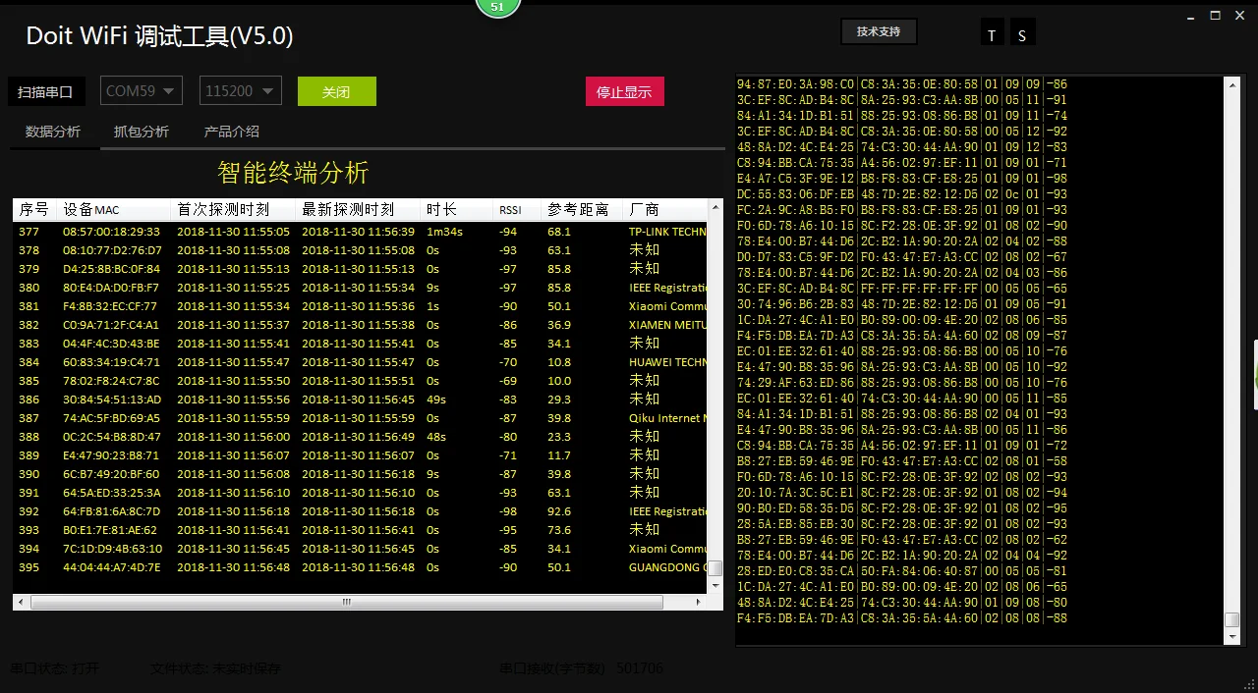Click down arrow of device table scrollbar
This screenshot has width=1258, height=693.
pyautogui.click(x=715, y=585)
